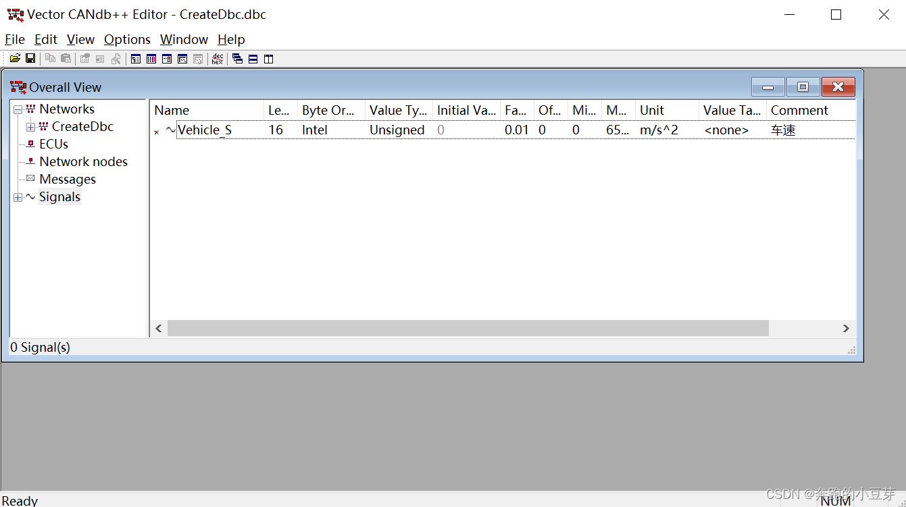Click the Overall View window title icon

tap(18, 87)
